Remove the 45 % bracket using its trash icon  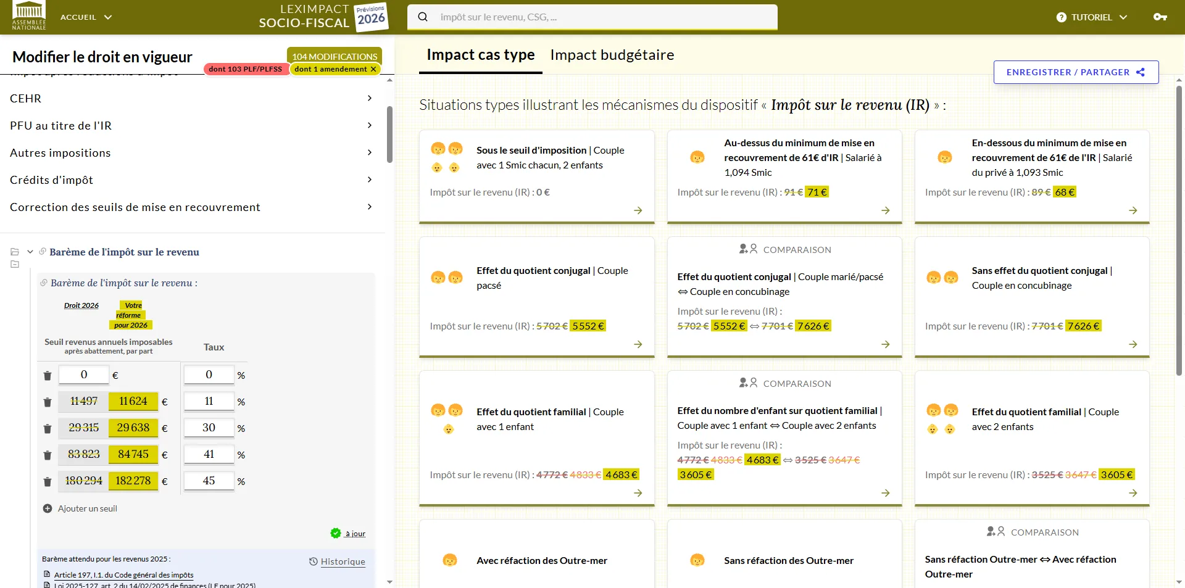[x=48, y=482]
